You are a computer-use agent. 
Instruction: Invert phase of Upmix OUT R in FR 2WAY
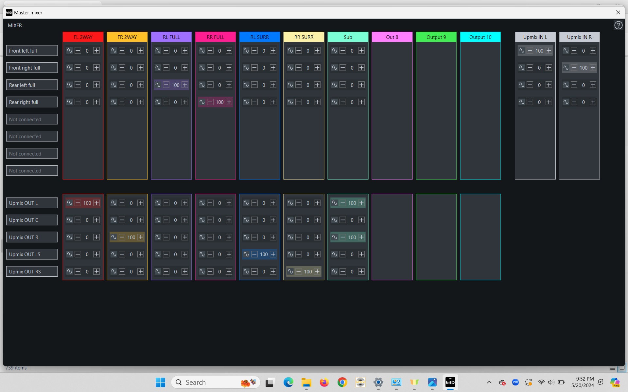pos(113,237)
